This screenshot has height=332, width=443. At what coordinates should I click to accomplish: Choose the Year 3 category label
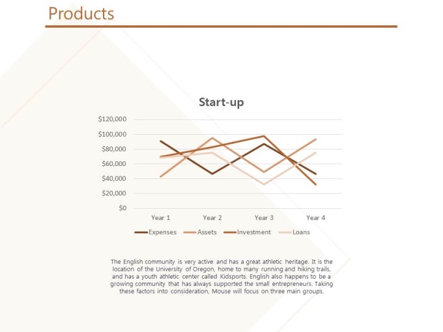pos(264,218)
